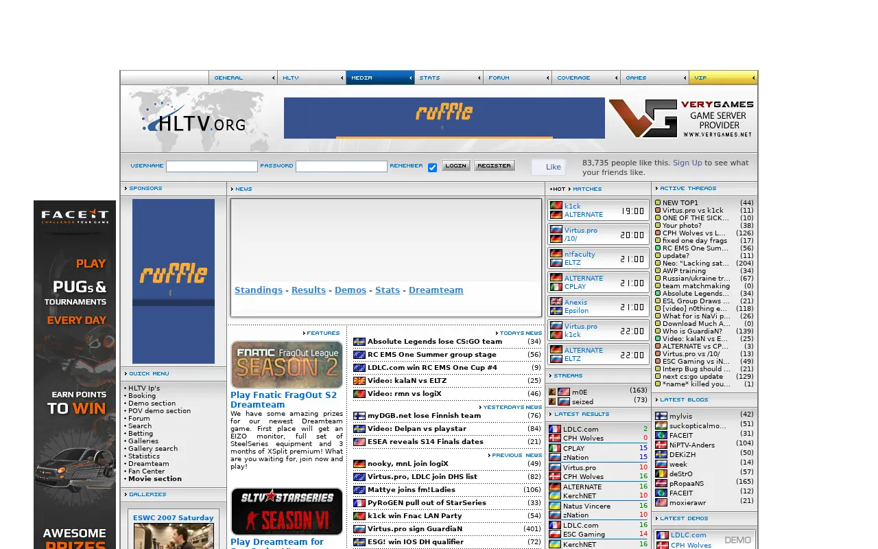Click the status icon beside the 'AWP training' thread
This screenshot has width=878, height=549.
point(658,271)
